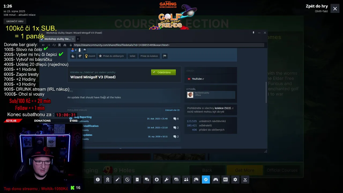Click Přidat do kolekce button
The width and height of the screenshot is (343, 193).
[x=149, y=56]
